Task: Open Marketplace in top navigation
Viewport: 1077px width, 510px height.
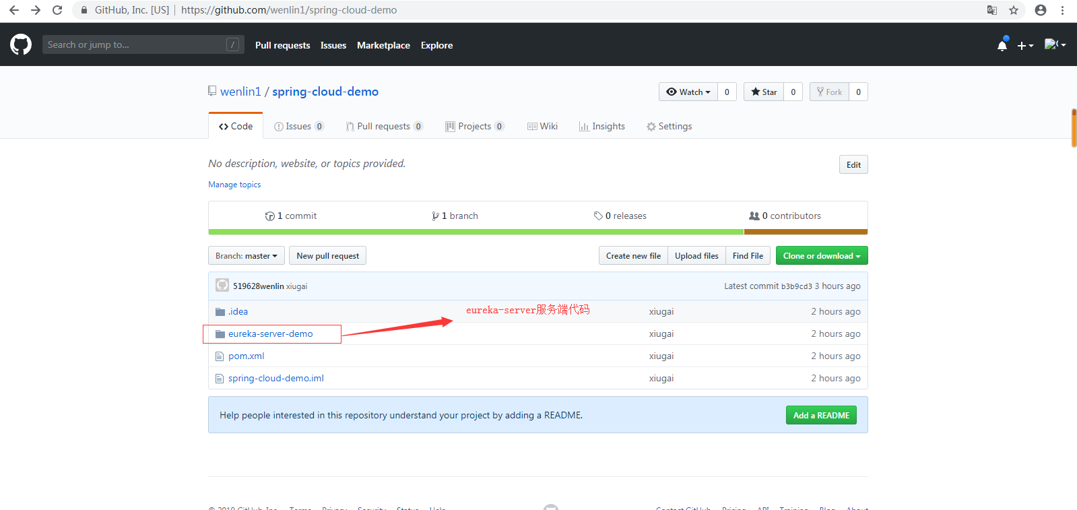Action: click(383, 45)
